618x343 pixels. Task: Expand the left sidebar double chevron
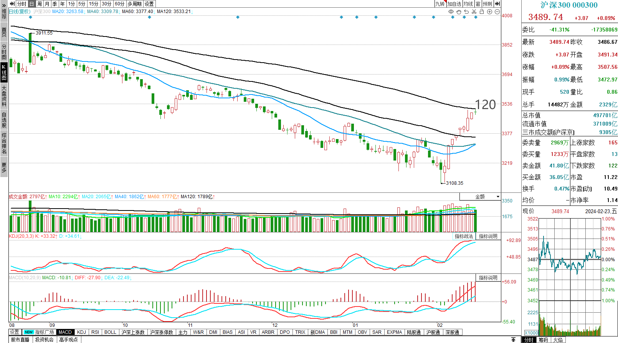tap(4, 5)
